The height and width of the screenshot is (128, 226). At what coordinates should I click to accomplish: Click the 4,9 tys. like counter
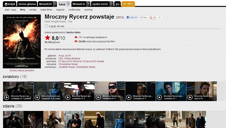(x=144, y=17)
